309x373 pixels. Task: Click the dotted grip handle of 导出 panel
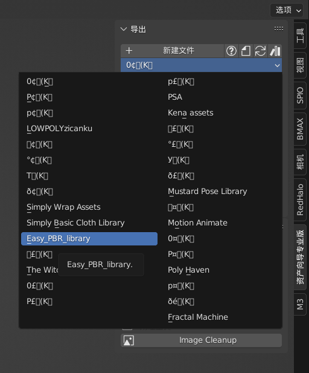point(279,29)
